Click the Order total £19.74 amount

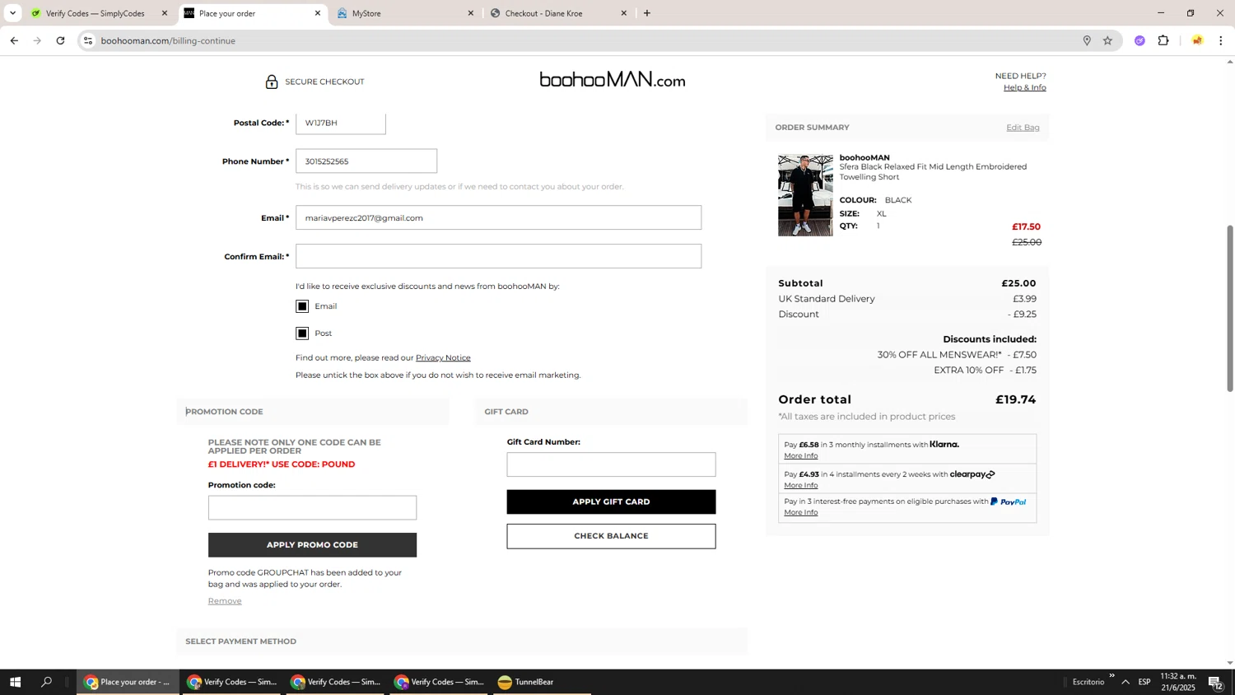click(1015, 399)
